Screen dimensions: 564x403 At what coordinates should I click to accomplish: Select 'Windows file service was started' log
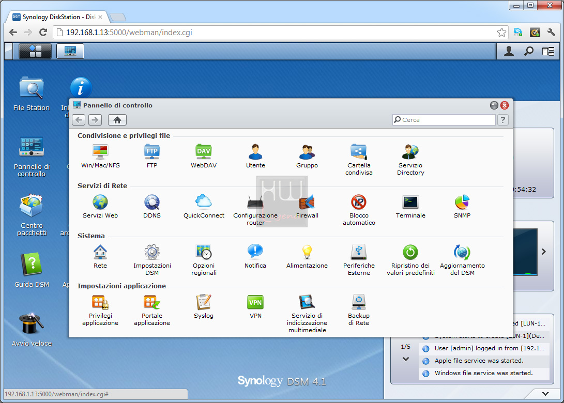(x=484, y=373)
